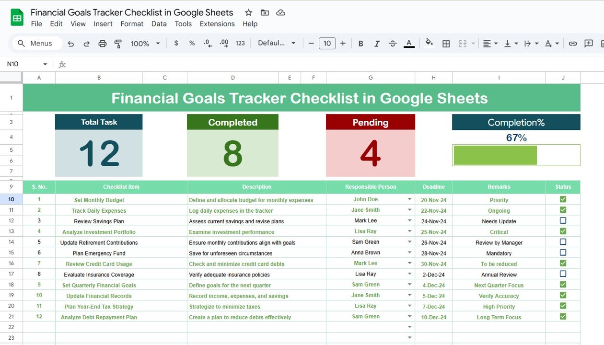Open the Google Sheets home icon

tap(17, 18)
